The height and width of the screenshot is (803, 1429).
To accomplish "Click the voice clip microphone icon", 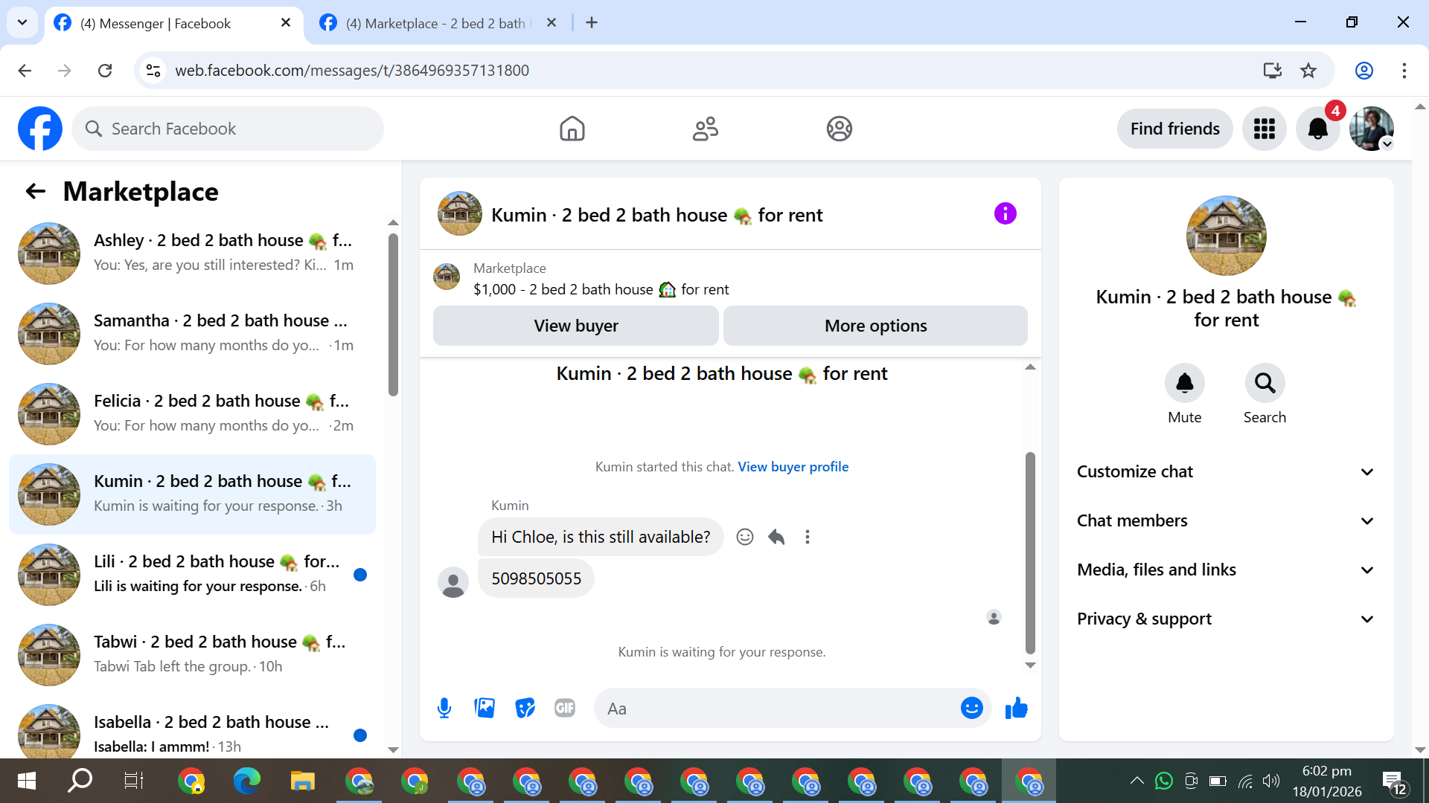I will (x=444, y=709).
